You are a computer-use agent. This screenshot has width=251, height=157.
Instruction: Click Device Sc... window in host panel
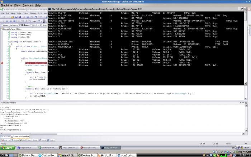(87, 155)
